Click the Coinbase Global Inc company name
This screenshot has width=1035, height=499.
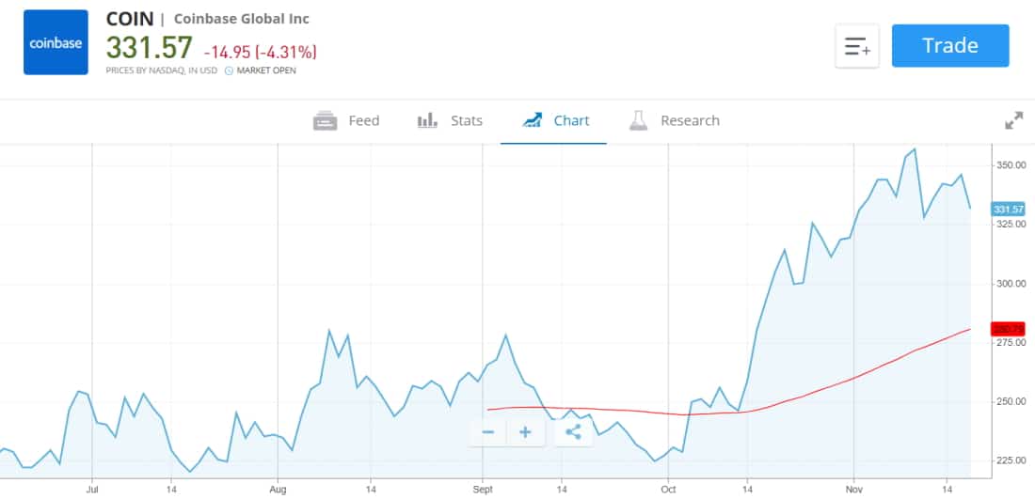(242, 19)
